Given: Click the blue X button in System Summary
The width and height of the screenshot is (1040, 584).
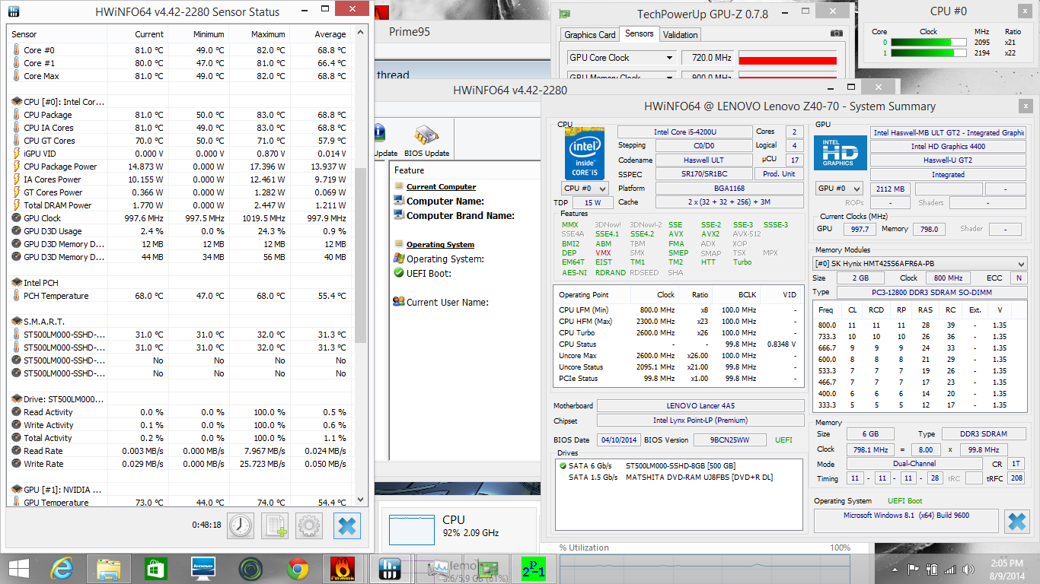Looking at the screenshot, I should click(x=1016, y=522).
